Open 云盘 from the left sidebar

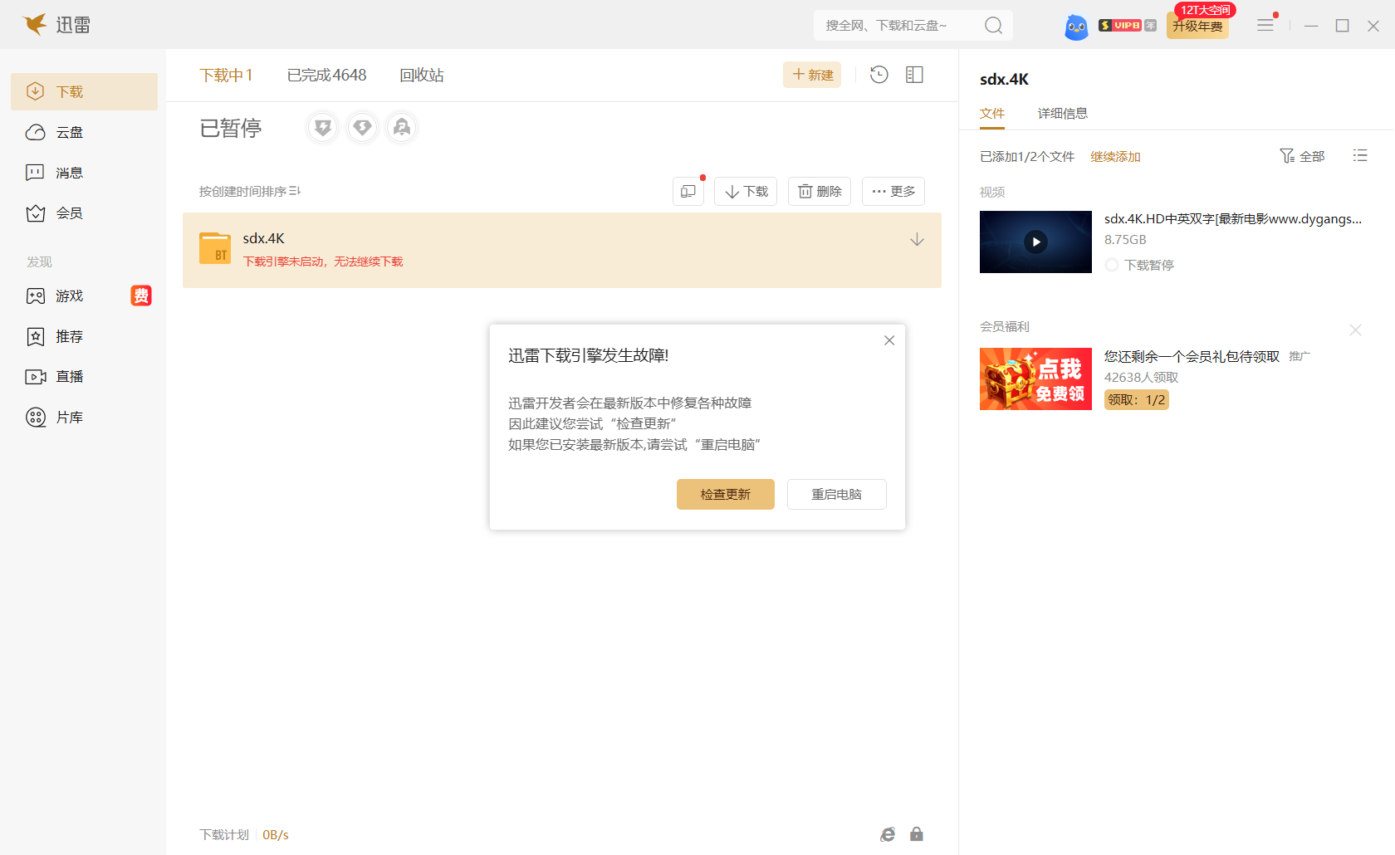click(x=70, y=132)
